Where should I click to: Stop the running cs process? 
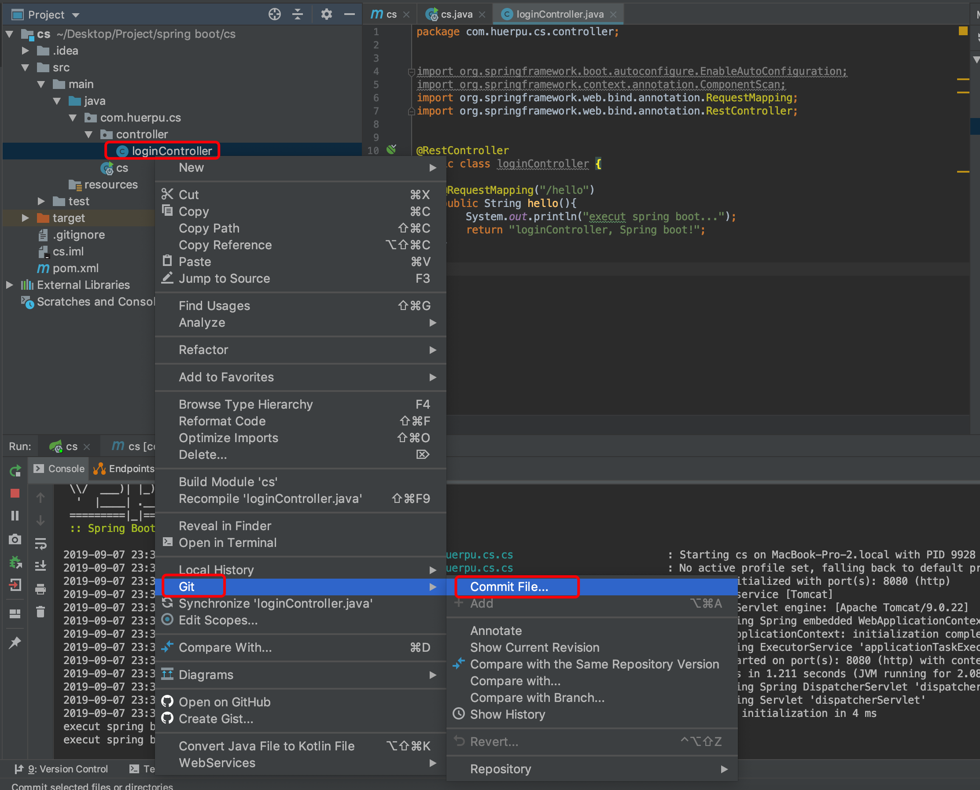pos(15,493)
